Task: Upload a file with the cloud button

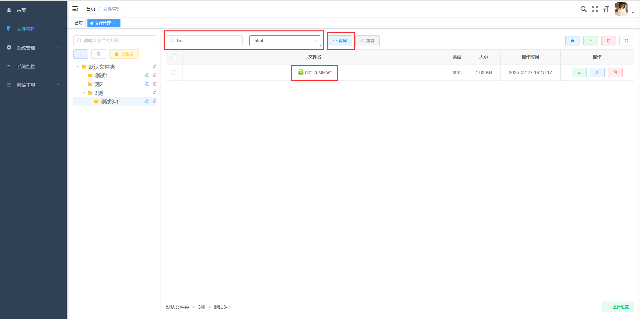Action: coord(573,41)
